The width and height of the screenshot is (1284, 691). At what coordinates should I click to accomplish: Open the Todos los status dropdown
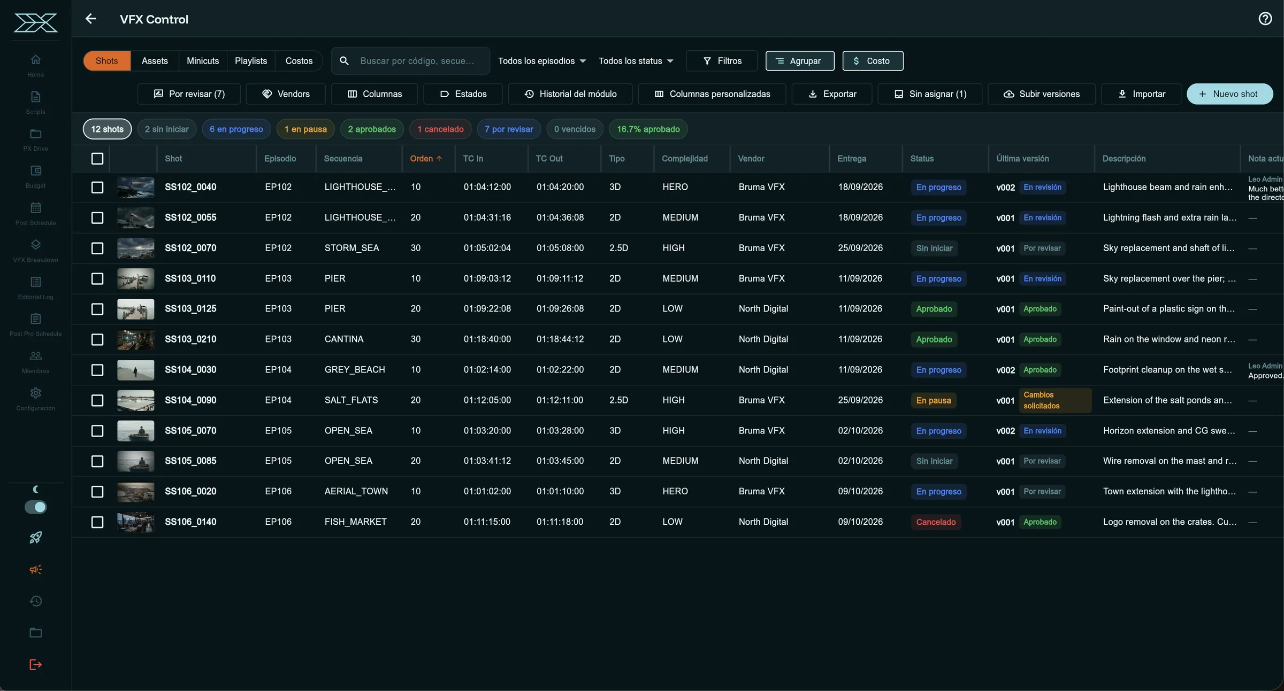point(636,61)
